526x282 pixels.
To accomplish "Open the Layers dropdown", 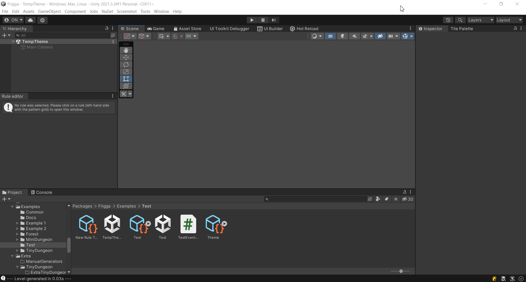I will 481,20.
